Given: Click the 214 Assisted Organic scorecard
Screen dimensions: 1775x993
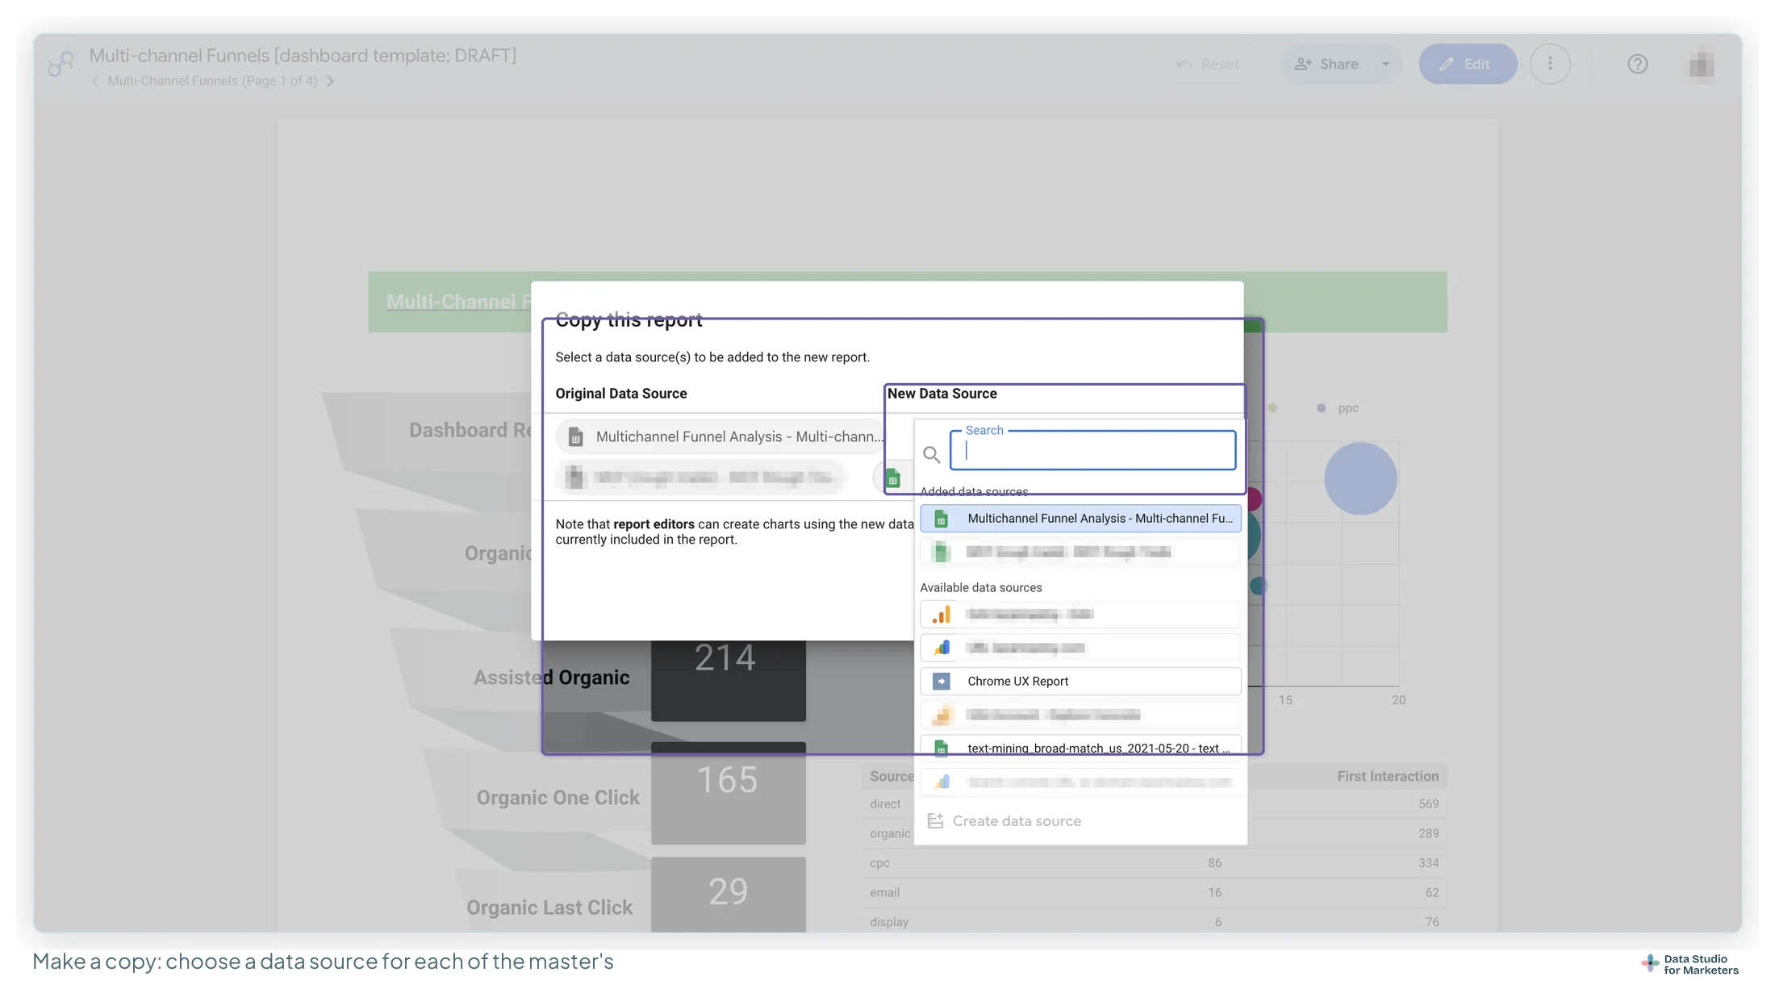Looking at the screenshot, I should (x=728, y=681).
